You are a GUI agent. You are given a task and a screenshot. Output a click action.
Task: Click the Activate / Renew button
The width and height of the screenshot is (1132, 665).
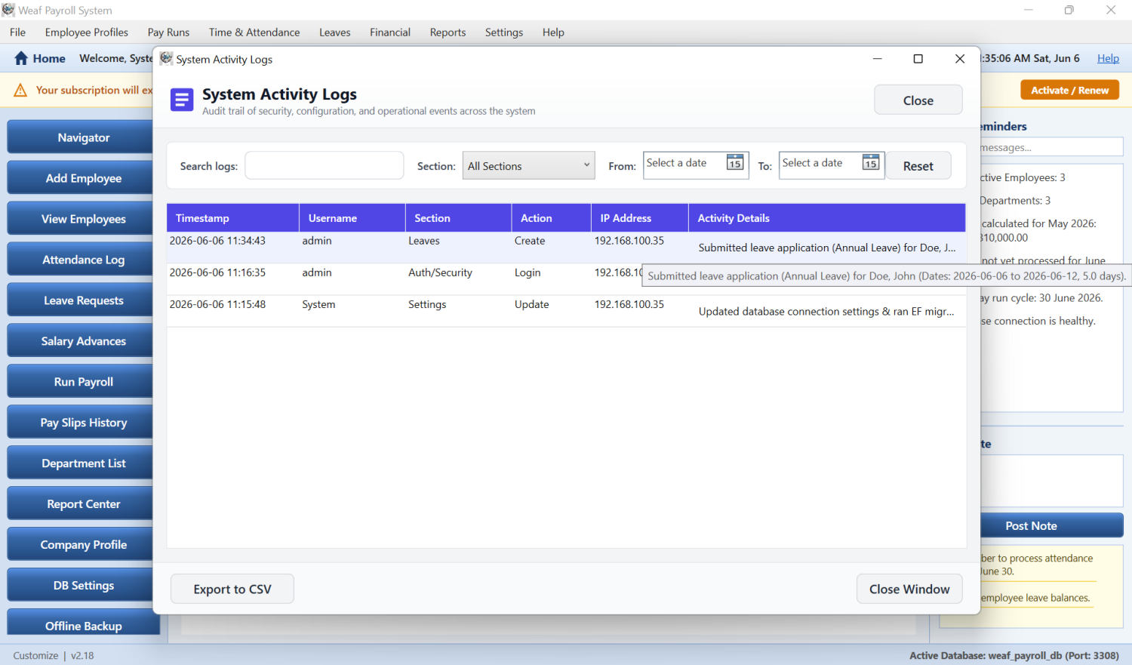pos(1069,90)
